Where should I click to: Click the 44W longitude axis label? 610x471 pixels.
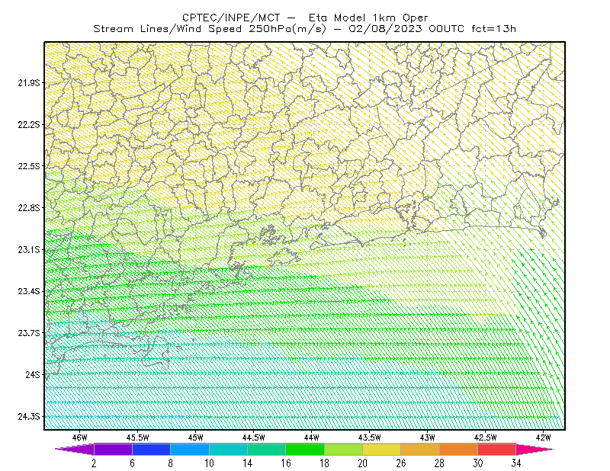312,437
